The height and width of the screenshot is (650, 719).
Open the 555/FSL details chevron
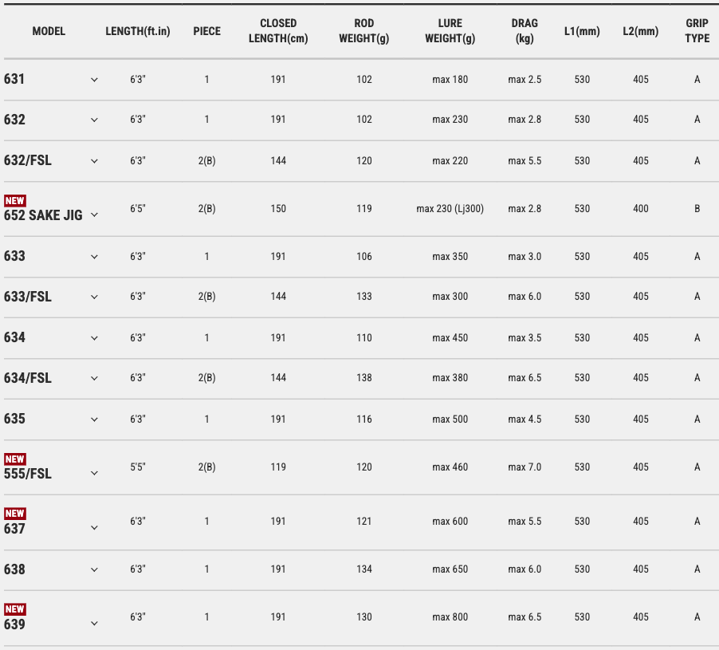94,474
